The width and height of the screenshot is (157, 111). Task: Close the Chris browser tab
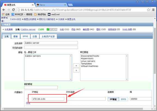pos(65,5)
